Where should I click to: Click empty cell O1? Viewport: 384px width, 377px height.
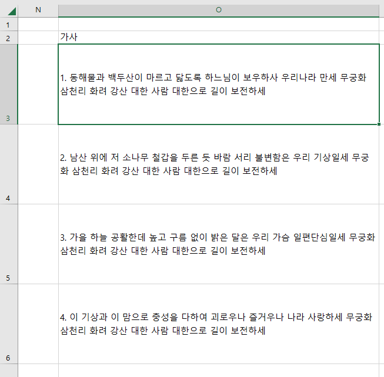click(219, 24)
